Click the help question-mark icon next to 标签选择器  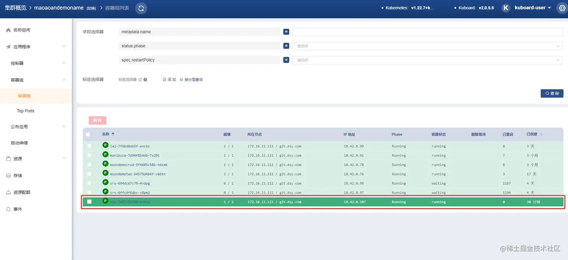pos(145,80)
